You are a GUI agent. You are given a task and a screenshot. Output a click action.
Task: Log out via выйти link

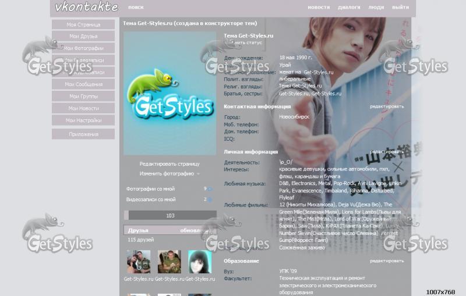pyautogui.click(x=400, y=7)
